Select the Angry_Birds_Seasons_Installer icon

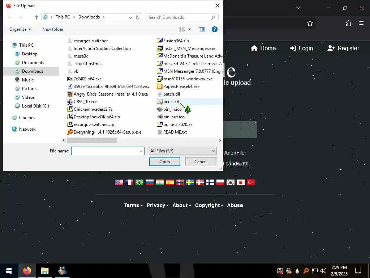pyautogui.click(x=70, y=94)
